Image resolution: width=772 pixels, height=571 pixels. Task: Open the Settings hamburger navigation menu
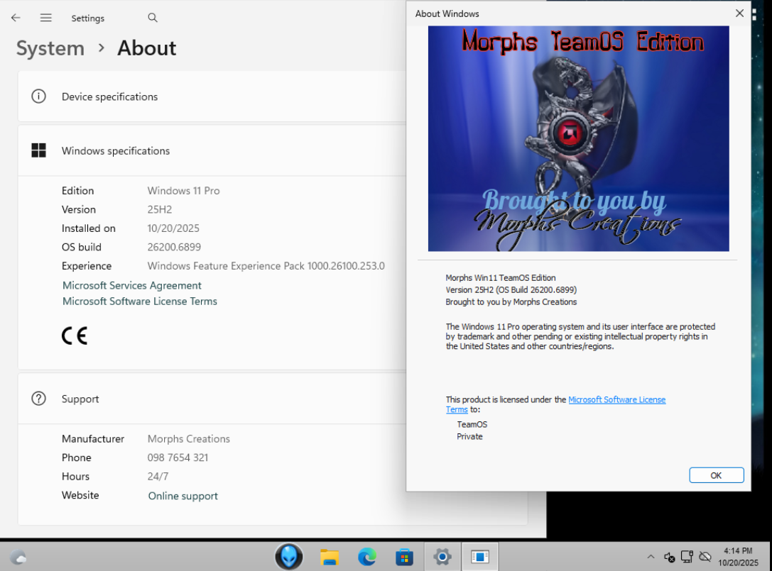(x=46, y=18)
